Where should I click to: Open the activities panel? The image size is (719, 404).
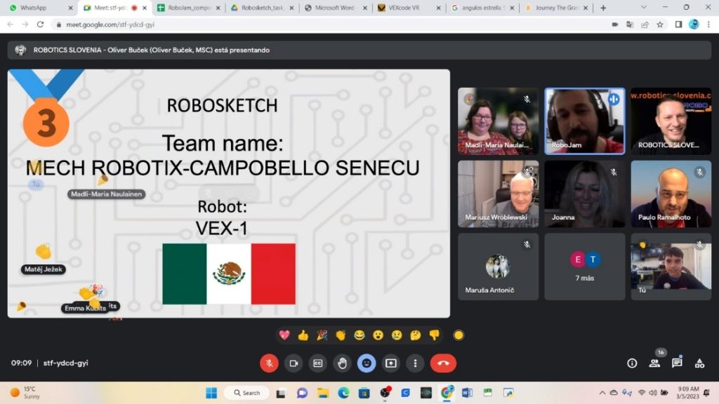[699, 363]
